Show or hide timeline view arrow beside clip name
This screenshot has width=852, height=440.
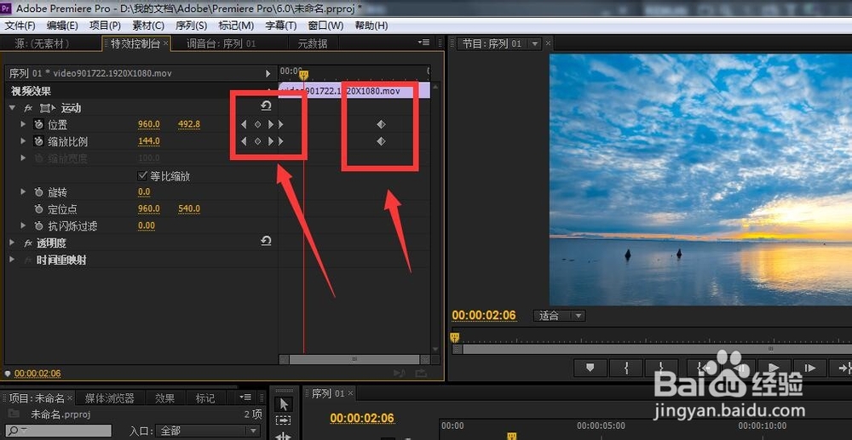pyautogui.click(x=268, y=73)
